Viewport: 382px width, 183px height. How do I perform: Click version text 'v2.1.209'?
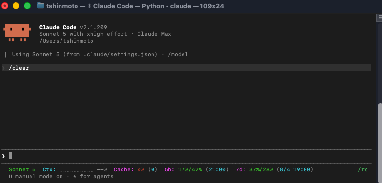pyautogui.click(x=93, y=27)
